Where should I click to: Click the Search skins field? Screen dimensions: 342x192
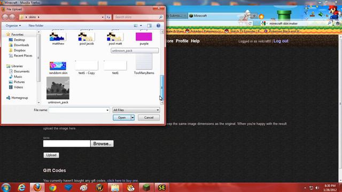coord(136,17)
